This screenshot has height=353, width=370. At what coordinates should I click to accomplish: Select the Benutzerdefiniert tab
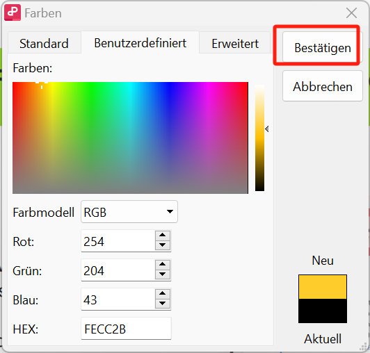tap(140, 42)
